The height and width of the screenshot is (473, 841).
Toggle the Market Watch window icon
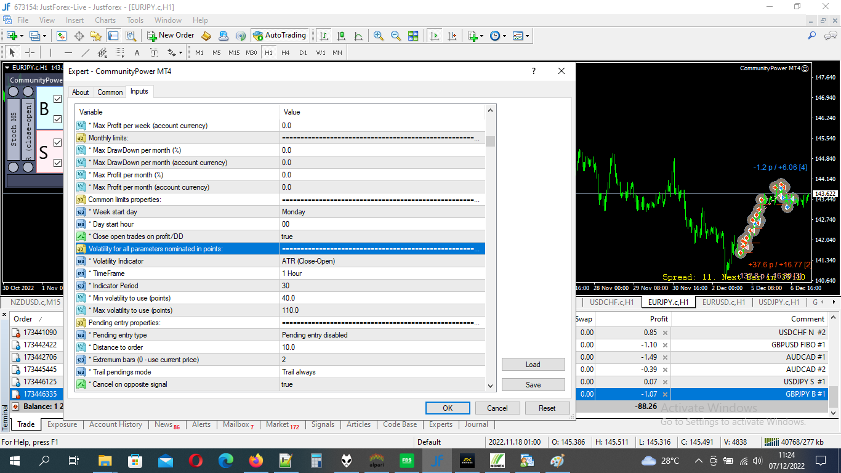click(x=62, y=36)
